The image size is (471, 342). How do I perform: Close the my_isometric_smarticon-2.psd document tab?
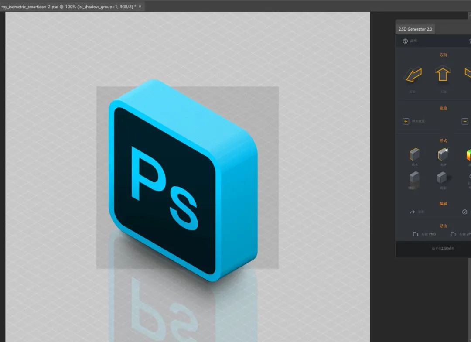pos(140,7)
